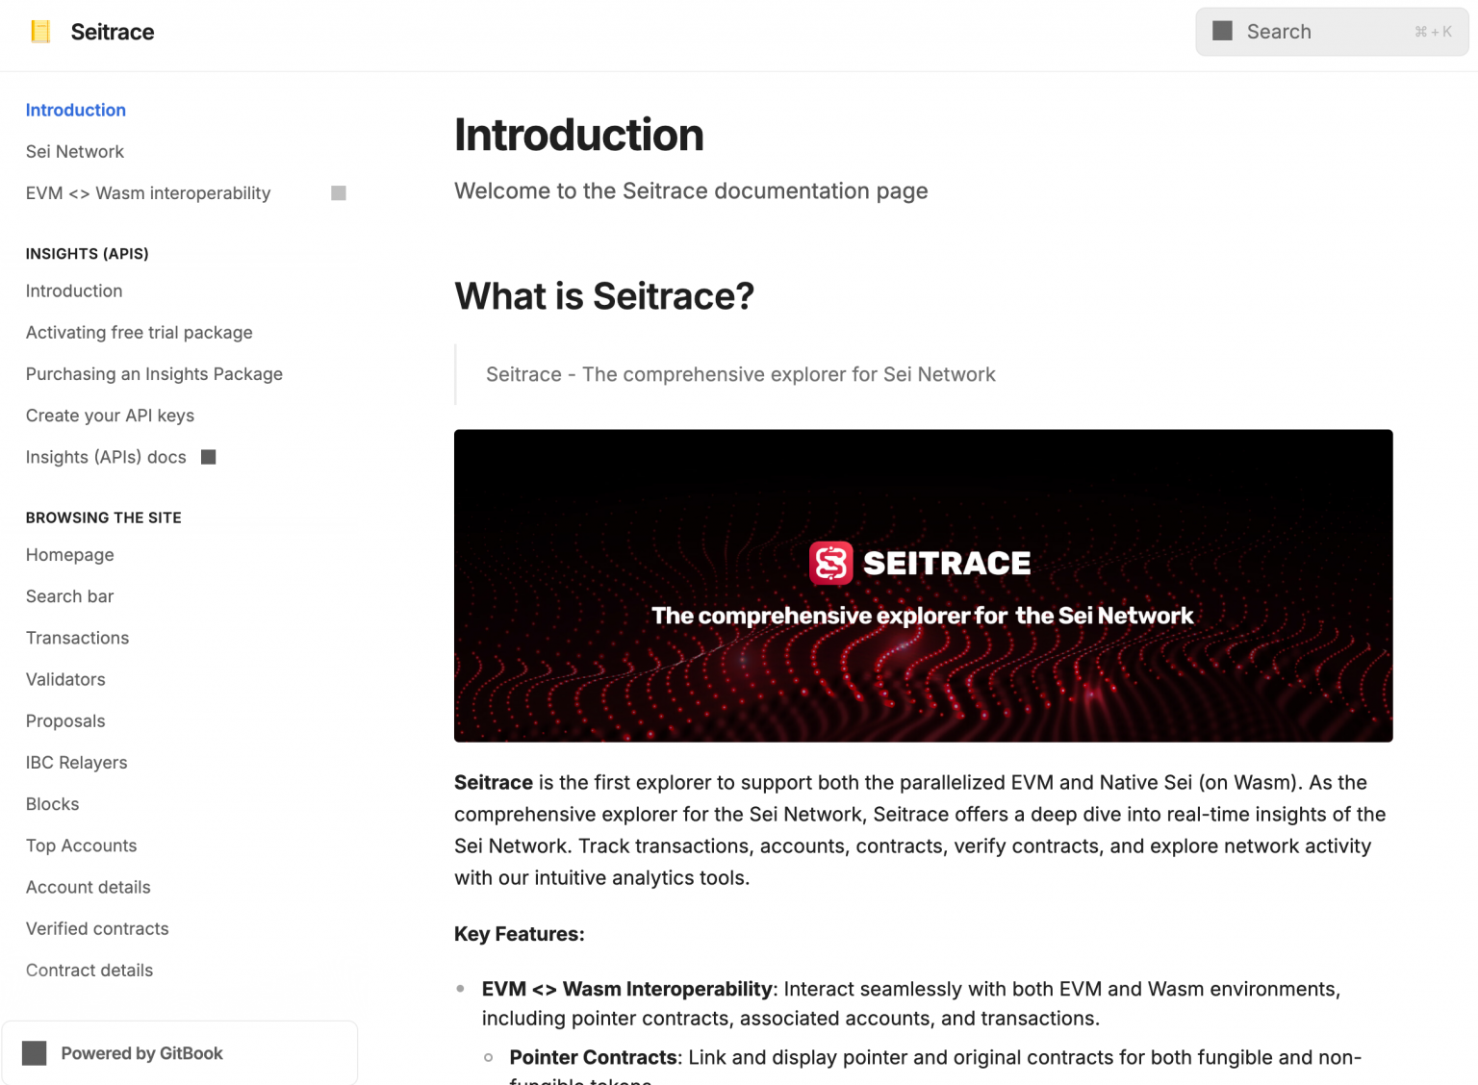
Task: Expand the EVM <> Wasm interoperability section
Action: click(x=339, y=193)
